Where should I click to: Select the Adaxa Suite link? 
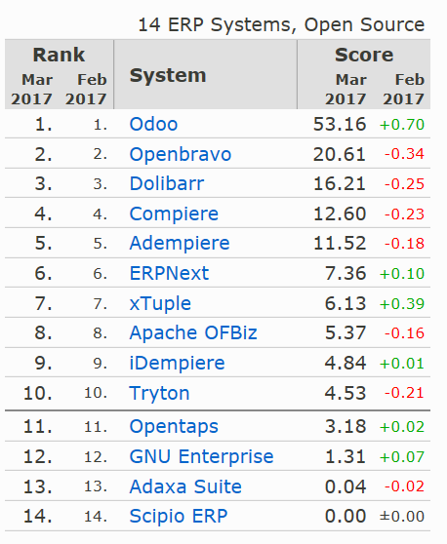pyautogui.click(x=185, y=486)
